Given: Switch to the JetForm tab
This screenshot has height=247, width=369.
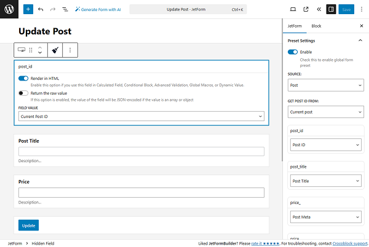Looking at the screenshot, I should 295,26.
